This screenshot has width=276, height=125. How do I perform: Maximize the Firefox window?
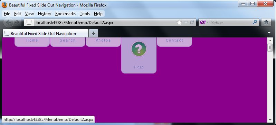[253, 4]
